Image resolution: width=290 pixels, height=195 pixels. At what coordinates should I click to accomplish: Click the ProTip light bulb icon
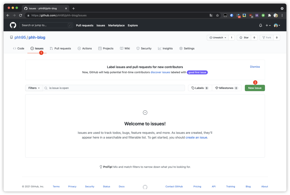click(x=101, y=167)
